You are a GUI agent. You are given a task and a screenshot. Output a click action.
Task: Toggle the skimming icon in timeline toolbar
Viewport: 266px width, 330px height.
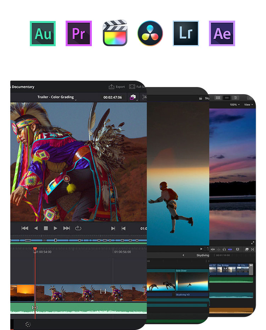(x=213, y=249)
